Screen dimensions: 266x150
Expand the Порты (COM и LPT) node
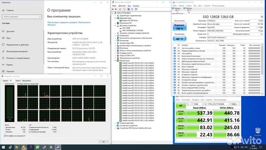(115, 56)
